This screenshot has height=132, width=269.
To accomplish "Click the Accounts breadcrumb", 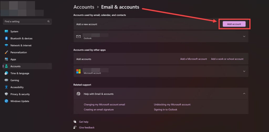I will pos(84,7).
